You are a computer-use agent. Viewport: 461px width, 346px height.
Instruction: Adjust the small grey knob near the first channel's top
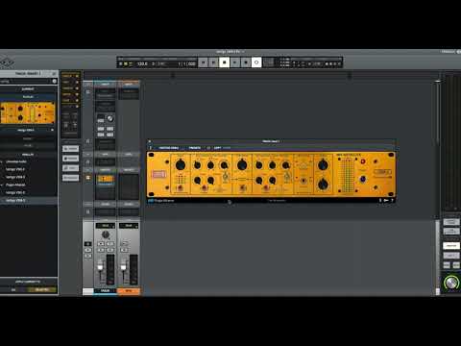point(109,119)
